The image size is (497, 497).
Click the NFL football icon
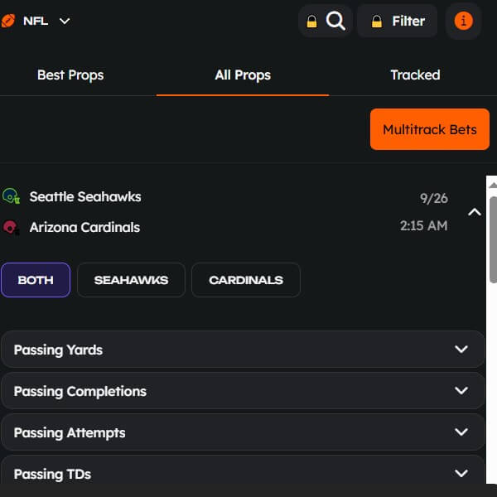coord(8,21)
